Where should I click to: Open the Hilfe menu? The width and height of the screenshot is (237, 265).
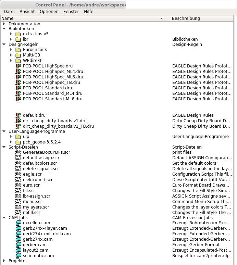[x=89, y=12]
